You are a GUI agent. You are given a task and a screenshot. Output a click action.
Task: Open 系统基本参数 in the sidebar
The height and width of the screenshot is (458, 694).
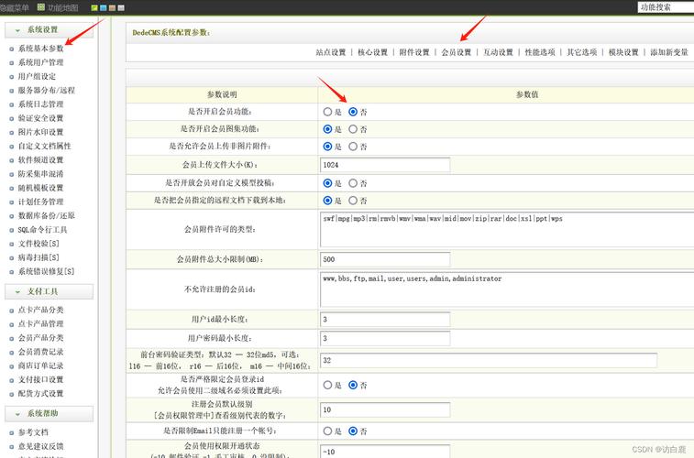coord(40,49)
